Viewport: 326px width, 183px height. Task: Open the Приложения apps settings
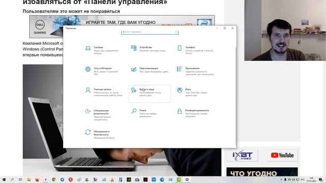click(x=196, y=71)
